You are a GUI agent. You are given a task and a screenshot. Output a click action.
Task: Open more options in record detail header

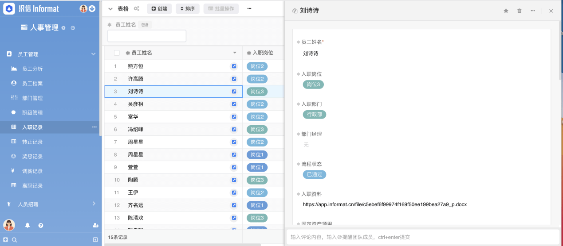[532, 11]
